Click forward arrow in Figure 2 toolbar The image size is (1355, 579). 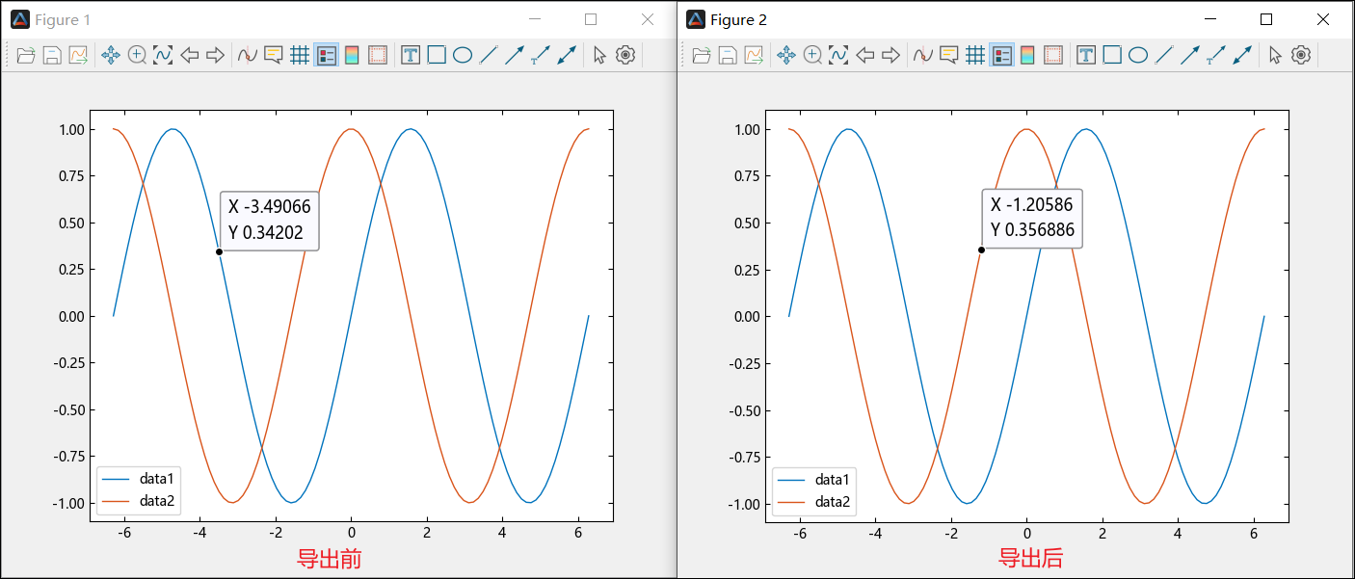pyautogui.click(x=890, y=55)
